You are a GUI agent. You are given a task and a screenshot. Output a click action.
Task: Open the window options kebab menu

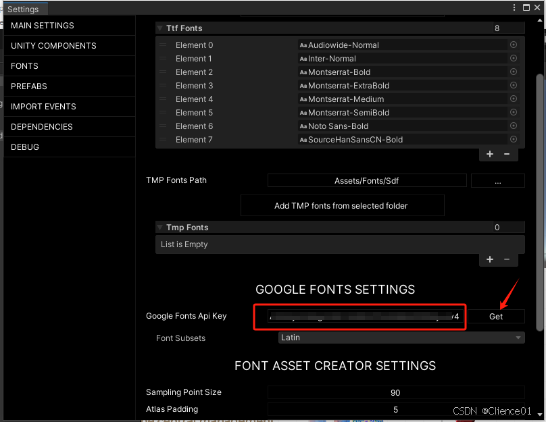coord(514,7)
